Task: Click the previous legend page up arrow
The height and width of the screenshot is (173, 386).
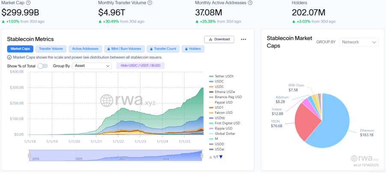Action: click(211, 157)
